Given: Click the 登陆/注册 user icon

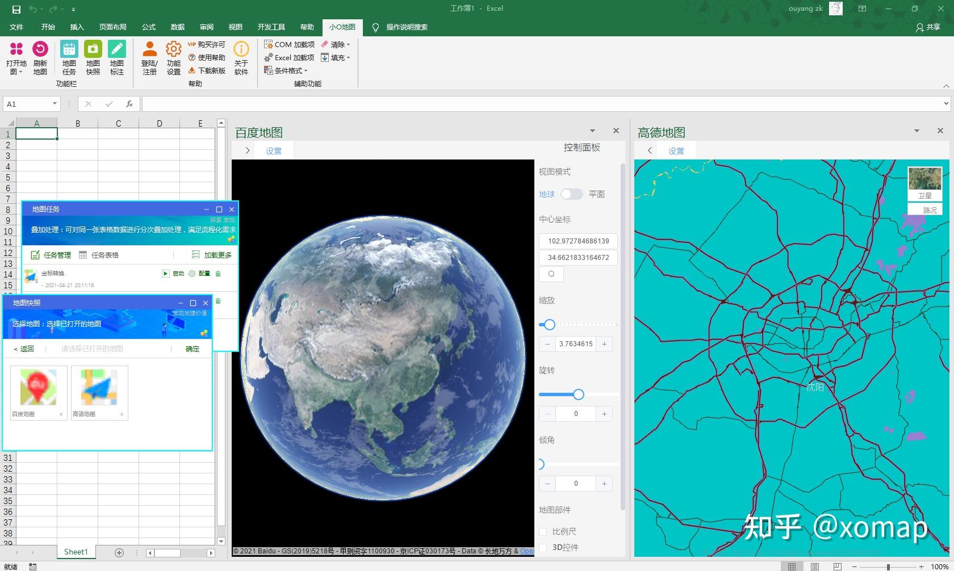Looking at the screenshot, I should click(149, 50).
